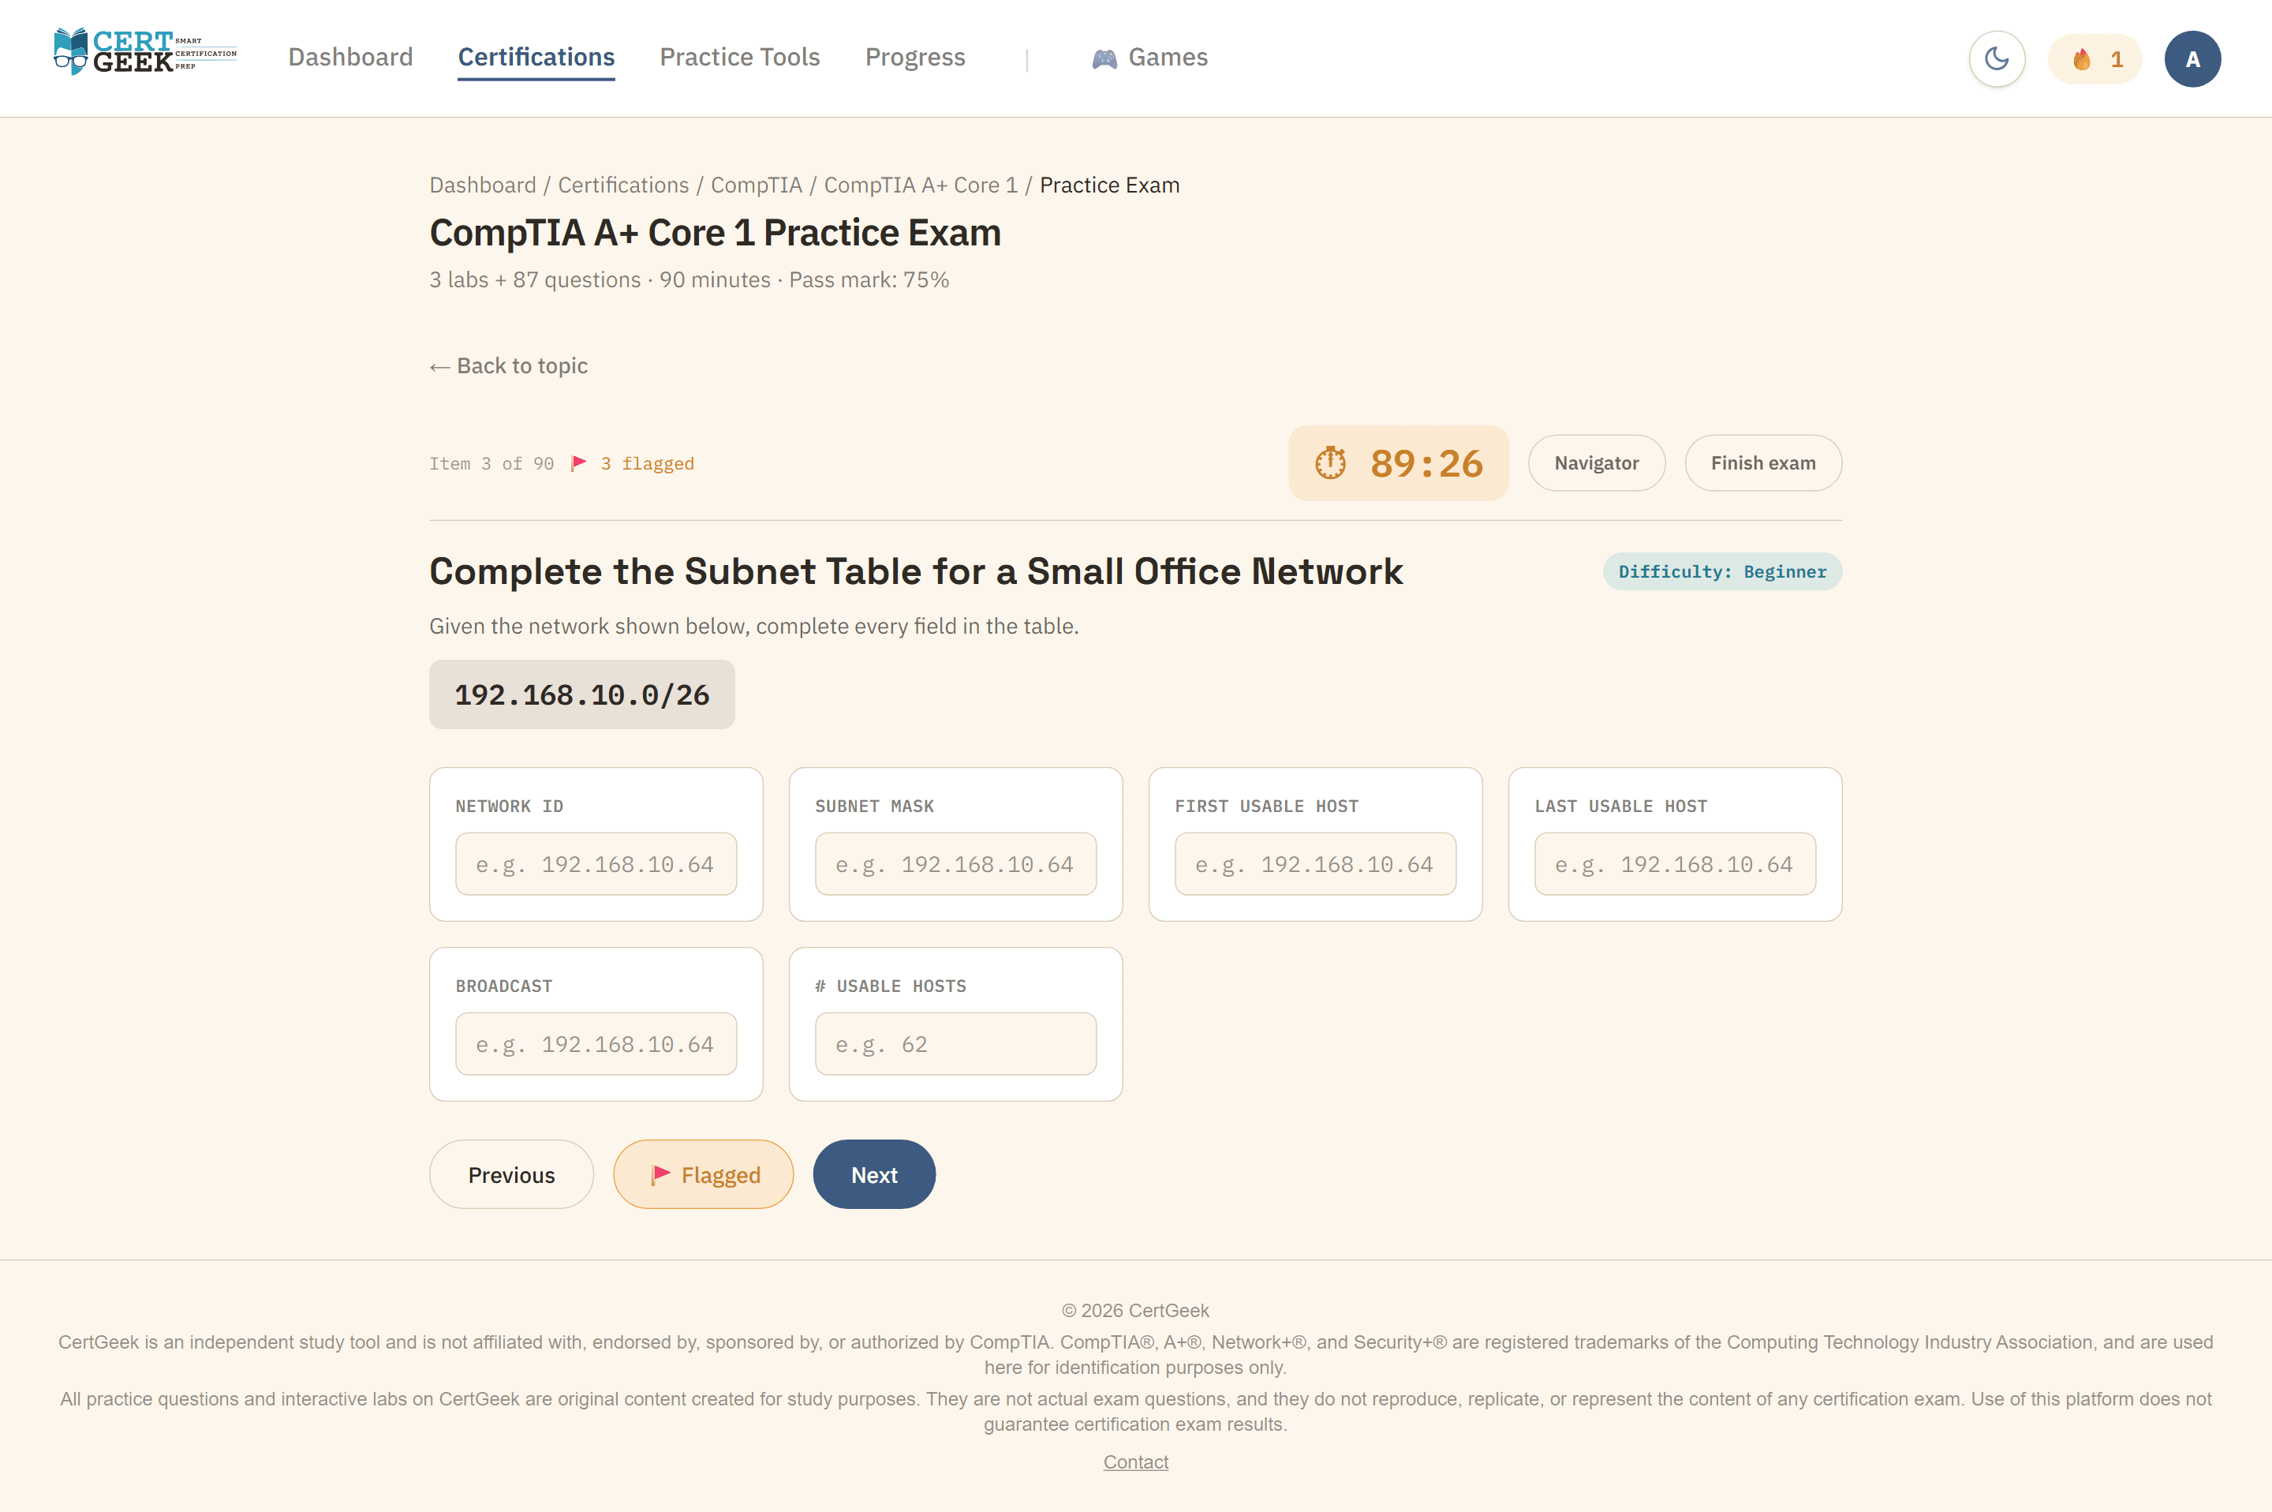Open the Certifications nav tab
Viewport: 2272px width, 1512px height.
point(536,57)
